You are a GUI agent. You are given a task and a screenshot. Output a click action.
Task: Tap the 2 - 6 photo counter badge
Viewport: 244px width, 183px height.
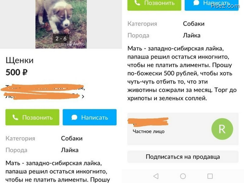tap(61, 39)
